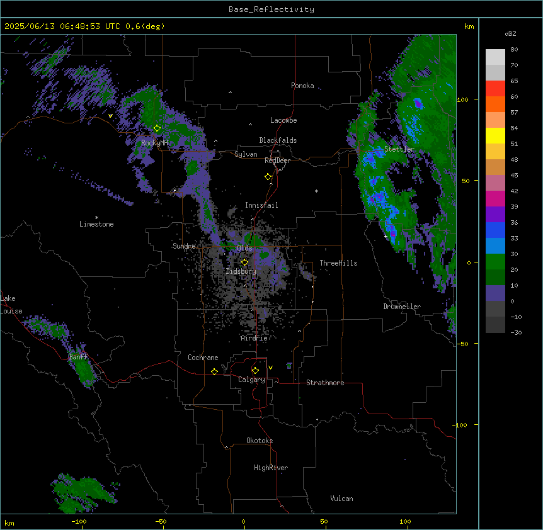Viewport: 543px width, 530px height.
Task: Click the Base_Reflectivity title
Action: point(271,9)
